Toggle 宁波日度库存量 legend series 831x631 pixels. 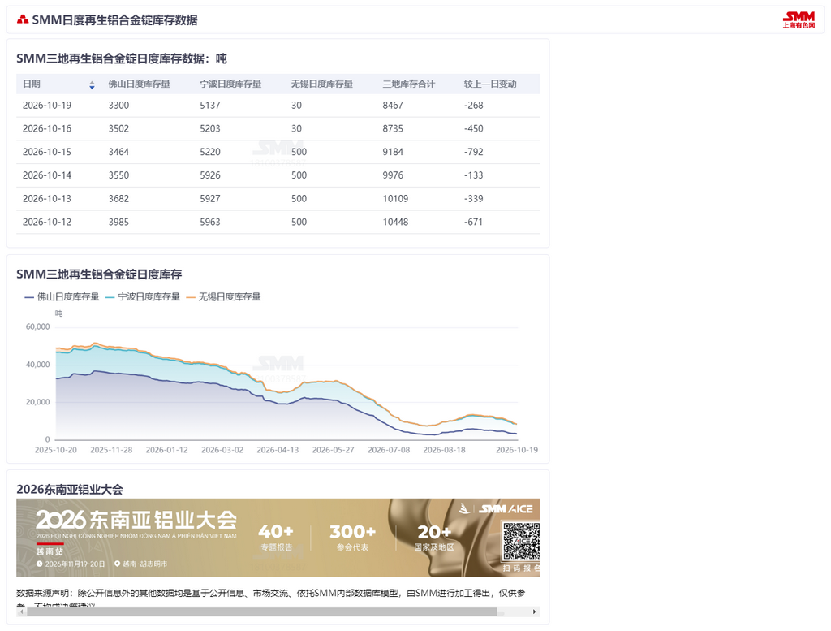(x=143, y=297)
